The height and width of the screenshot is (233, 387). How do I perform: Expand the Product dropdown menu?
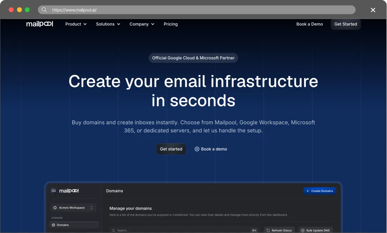click(x=76, y=24)
